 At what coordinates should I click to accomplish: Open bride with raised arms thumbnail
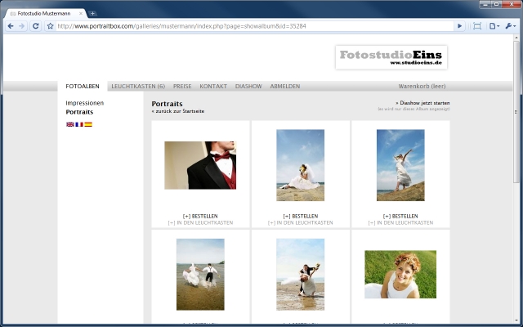click(400, 165)
